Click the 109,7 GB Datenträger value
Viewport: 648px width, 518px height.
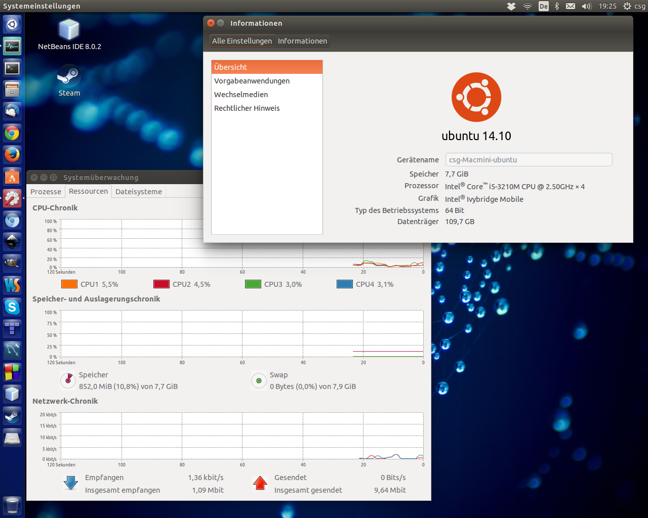coord(460,222)
